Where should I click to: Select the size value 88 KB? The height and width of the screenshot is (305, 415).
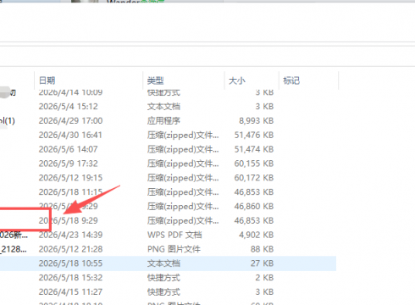pyautogui.click(x=262, y=249)
